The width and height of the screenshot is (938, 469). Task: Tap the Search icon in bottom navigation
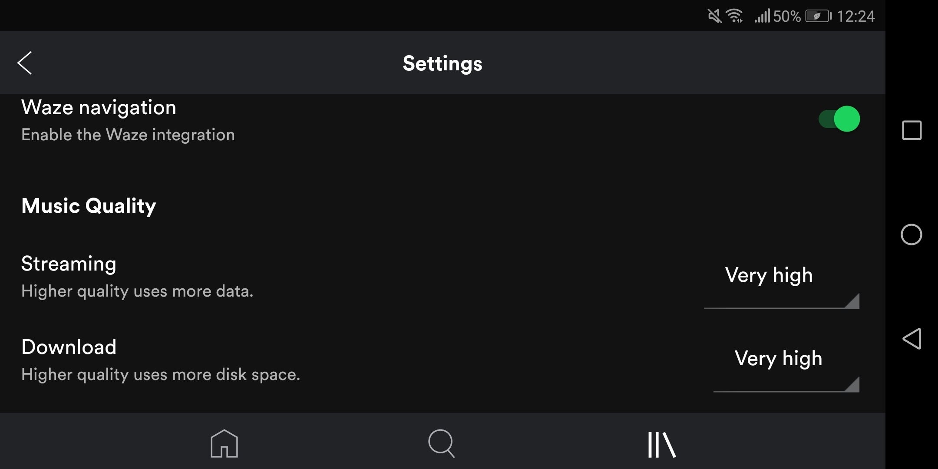click(x=442, y=443)
